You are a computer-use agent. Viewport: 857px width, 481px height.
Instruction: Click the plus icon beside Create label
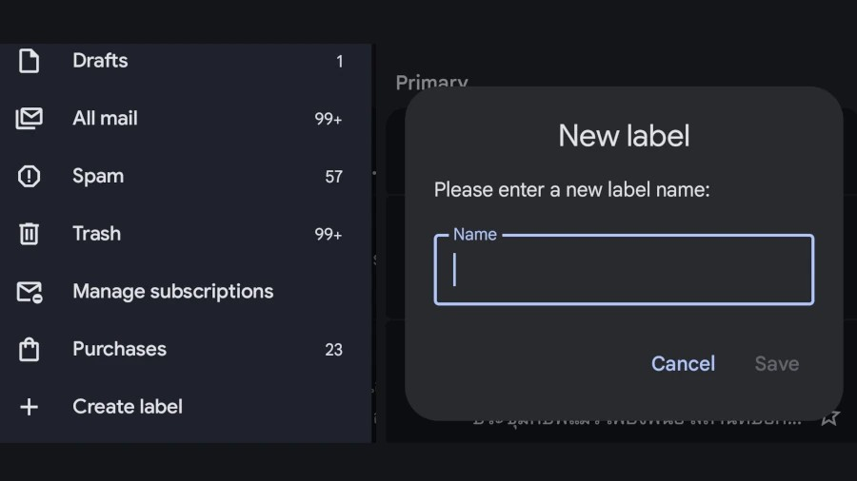pos(30,407)
